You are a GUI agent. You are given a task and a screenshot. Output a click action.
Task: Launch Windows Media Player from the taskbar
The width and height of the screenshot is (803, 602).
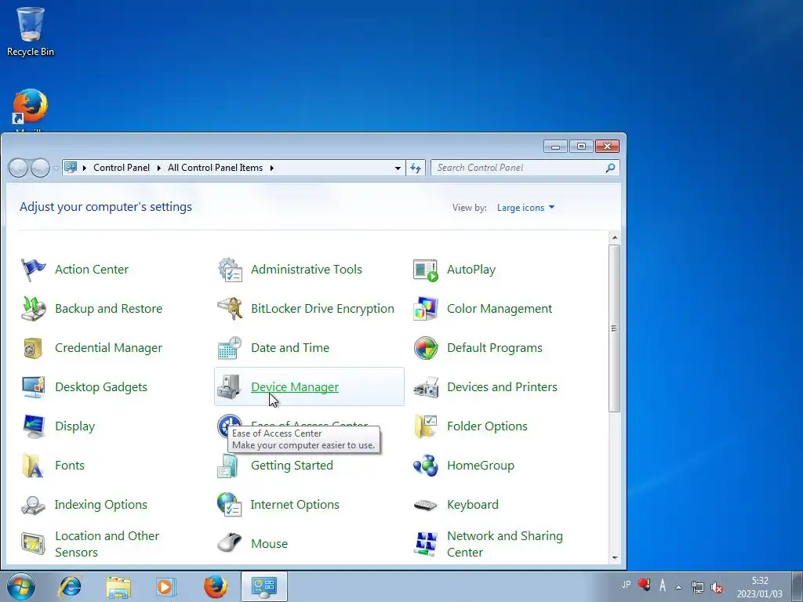coord(165,586)
